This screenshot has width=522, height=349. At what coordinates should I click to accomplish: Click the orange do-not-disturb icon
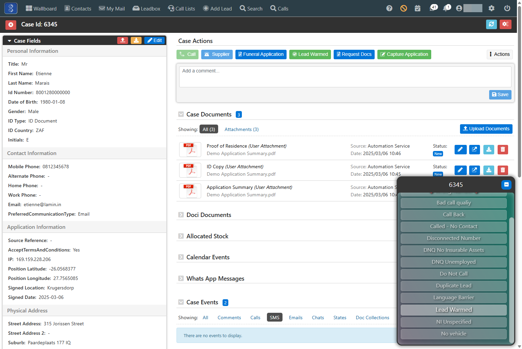[403, 8]
